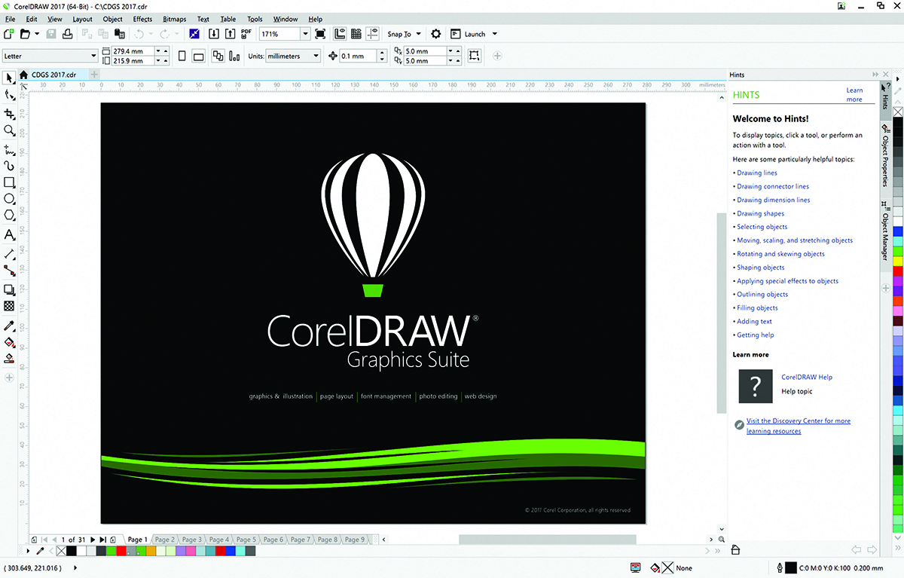Open the Units millimeters dropdown
This screenshot has height=578, width=904.
pos(315,56)
